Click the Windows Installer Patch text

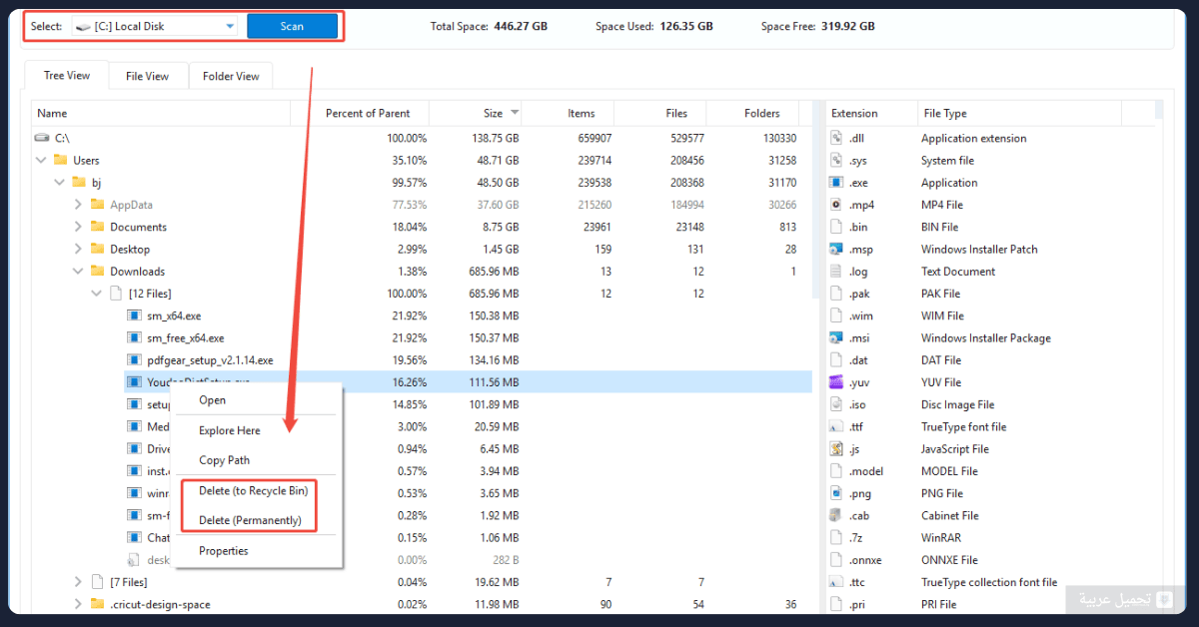pos(979,249)
